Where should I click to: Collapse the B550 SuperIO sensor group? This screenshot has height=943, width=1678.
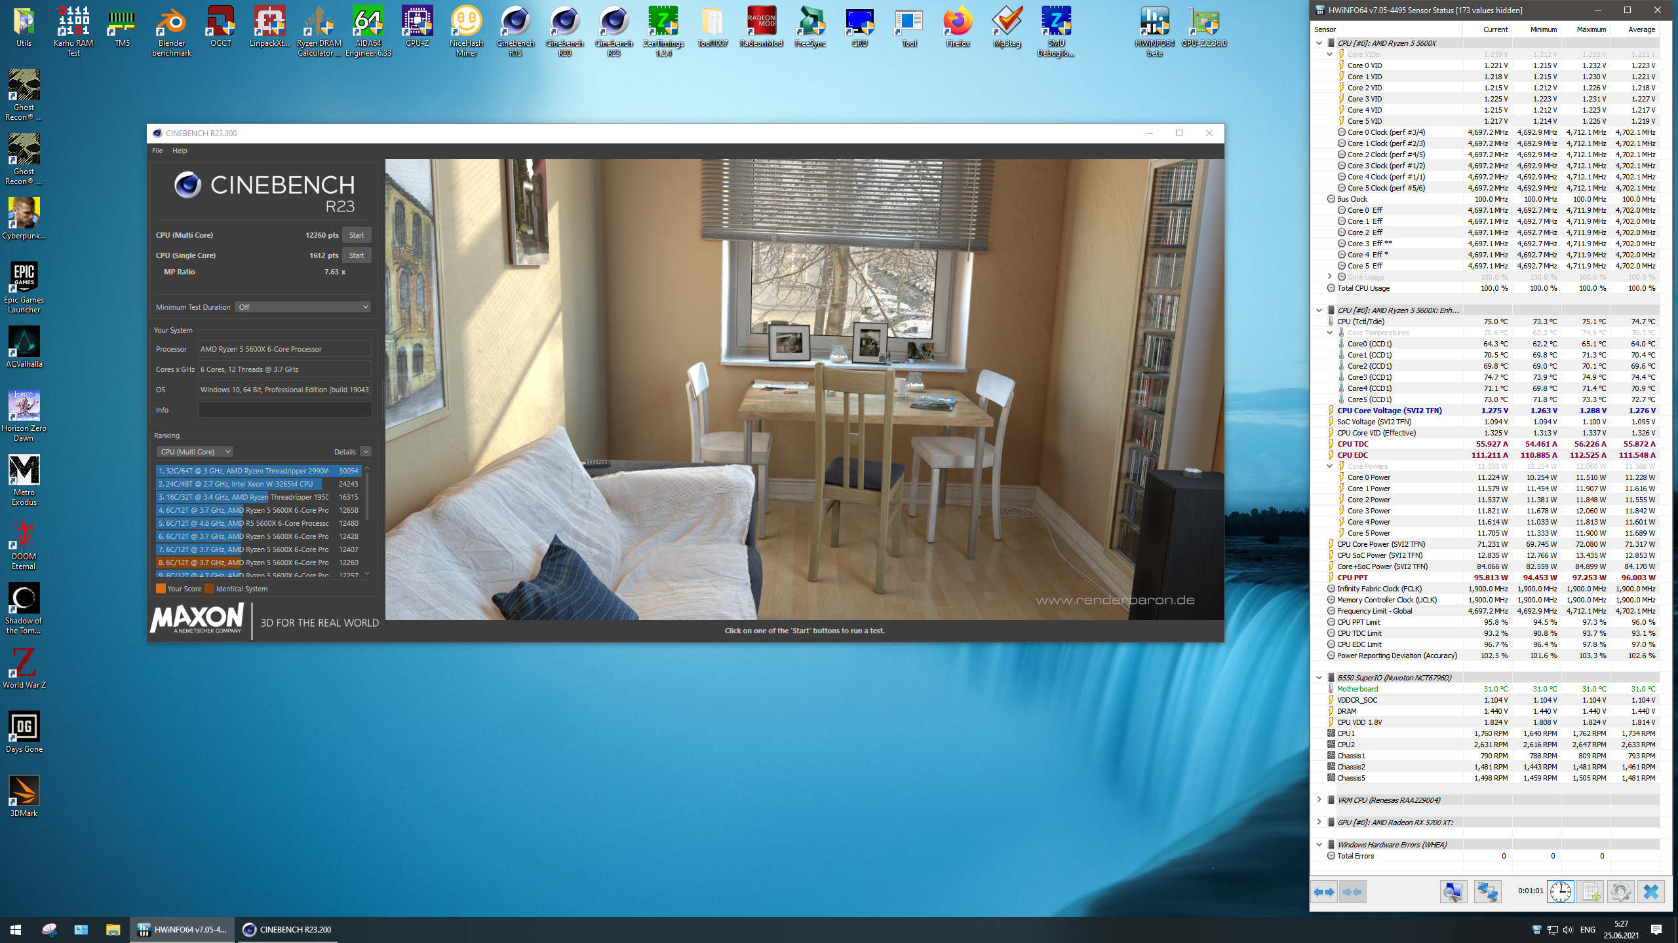click(1319, 678)
